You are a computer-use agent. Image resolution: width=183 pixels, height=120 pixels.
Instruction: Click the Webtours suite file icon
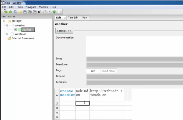(x=12, y=34)
